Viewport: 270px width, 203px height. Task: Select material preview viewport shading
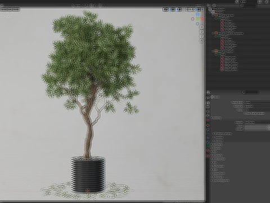coord(193,10)
